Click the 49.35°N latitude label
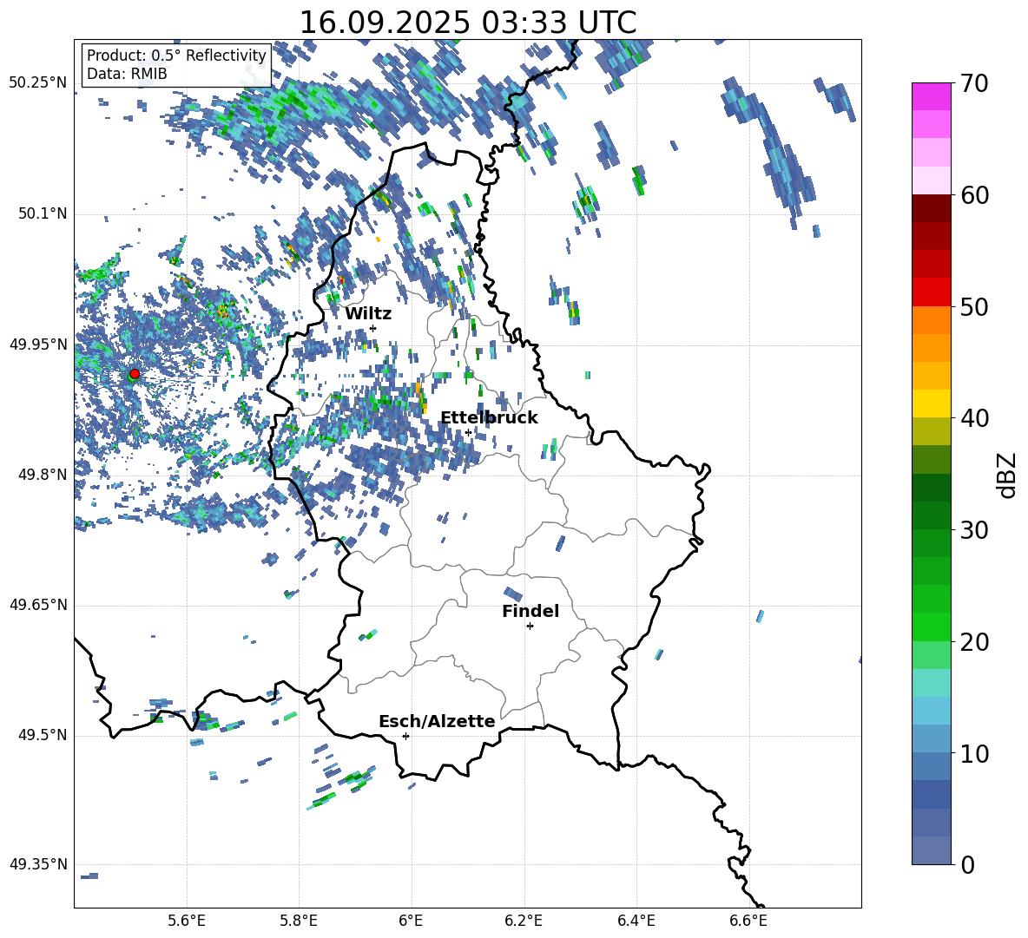 click(x=38, y=864)
